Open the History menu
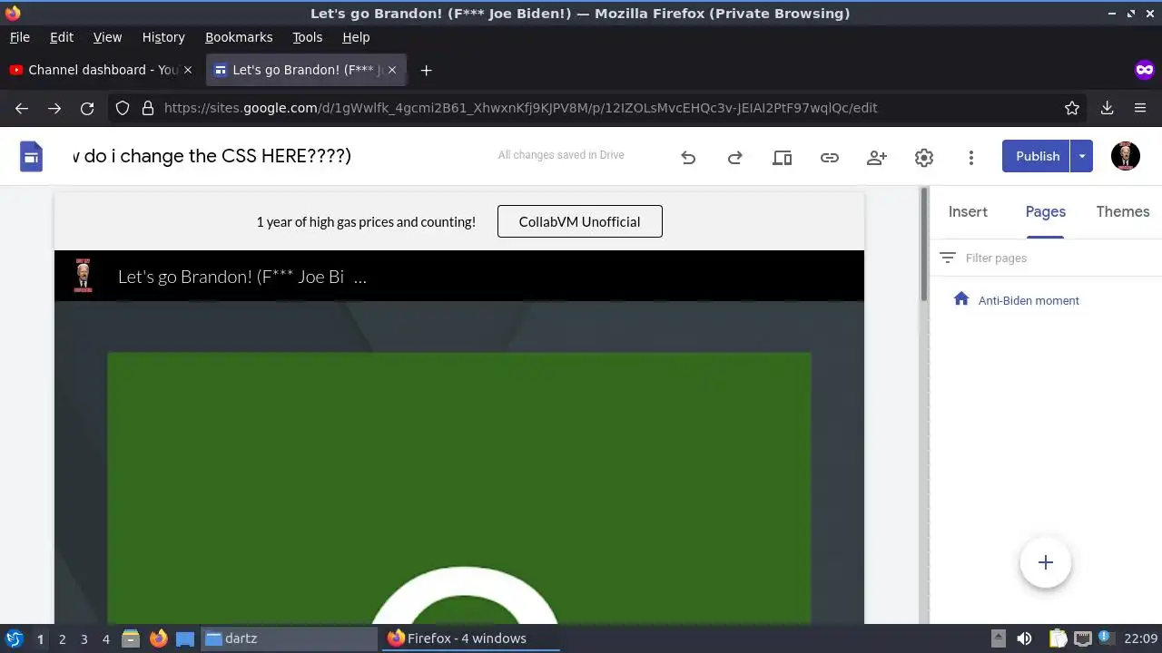Image resolution: width=1162 pixels, height=653 pixels. click(x=163, y=37)
